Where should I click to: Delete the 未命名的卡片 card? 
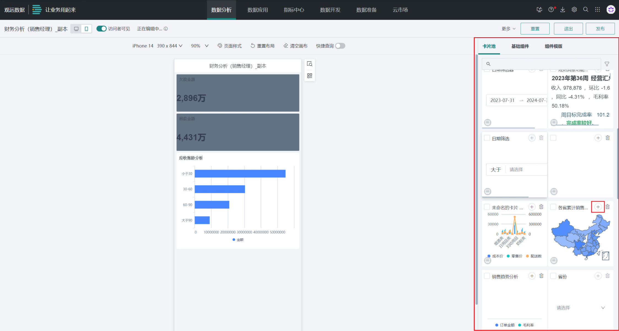pyautogui.click(x=541, y=207)
